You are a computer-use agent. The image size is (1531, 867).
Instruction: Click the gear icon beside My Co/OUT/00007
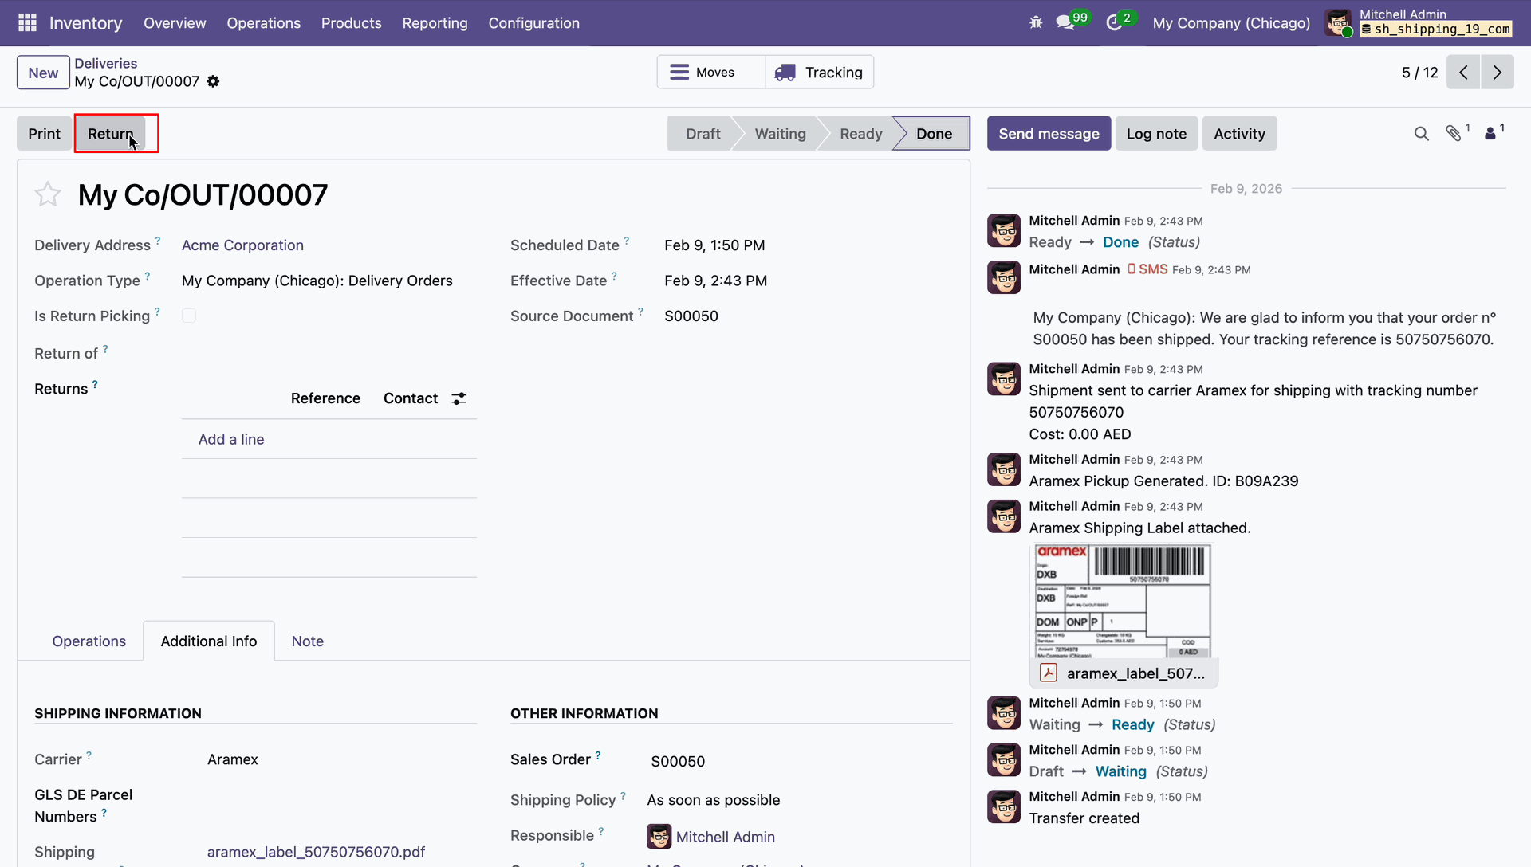click(213, 81)
